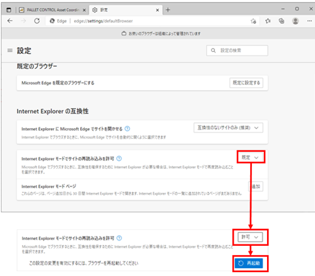Select the 設定 settings tab
Viewport: 315px width, 276px height.
pos(125,10)
